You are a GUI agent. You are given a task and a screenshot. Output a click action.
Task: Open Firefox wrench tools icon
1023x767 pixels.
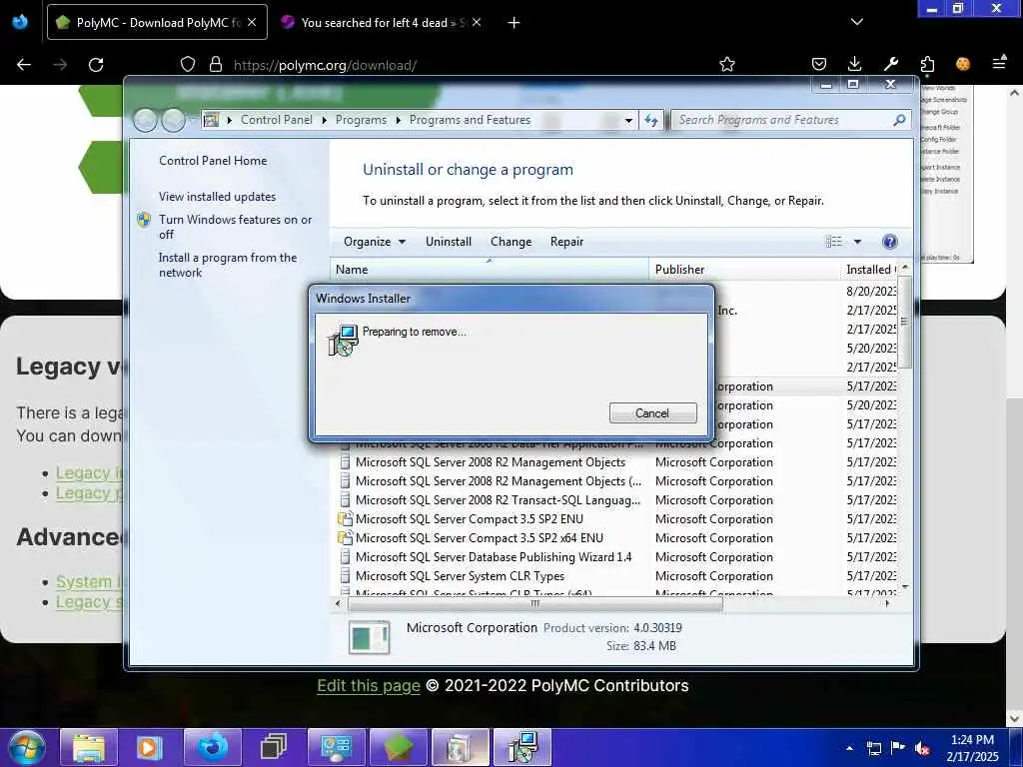point(890,64)
